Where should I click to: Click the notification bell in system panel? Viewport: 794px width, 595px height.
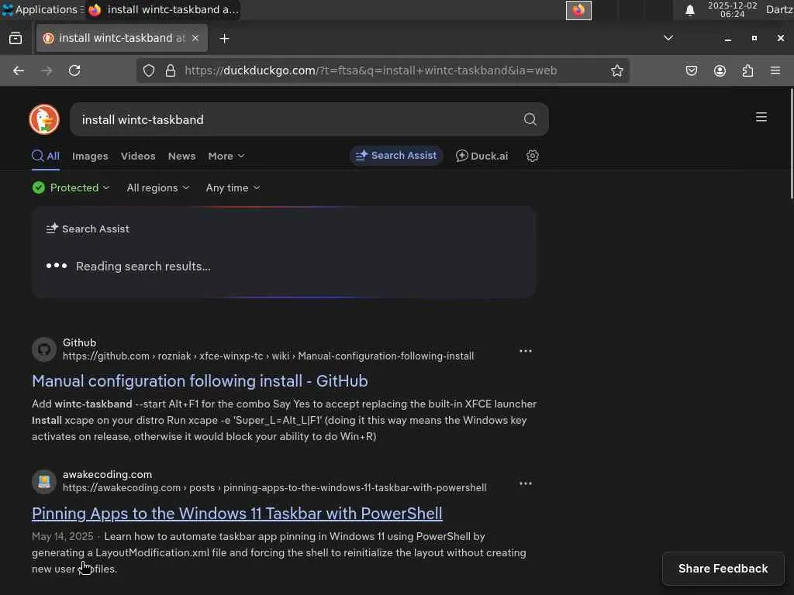689,10
